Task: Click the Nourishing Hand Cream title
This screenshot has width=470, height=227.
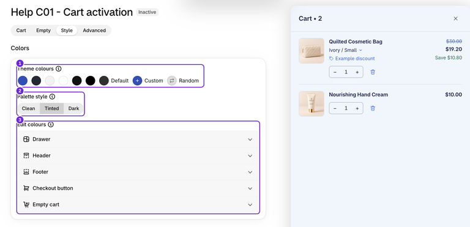Action: [x=359, y=95]
